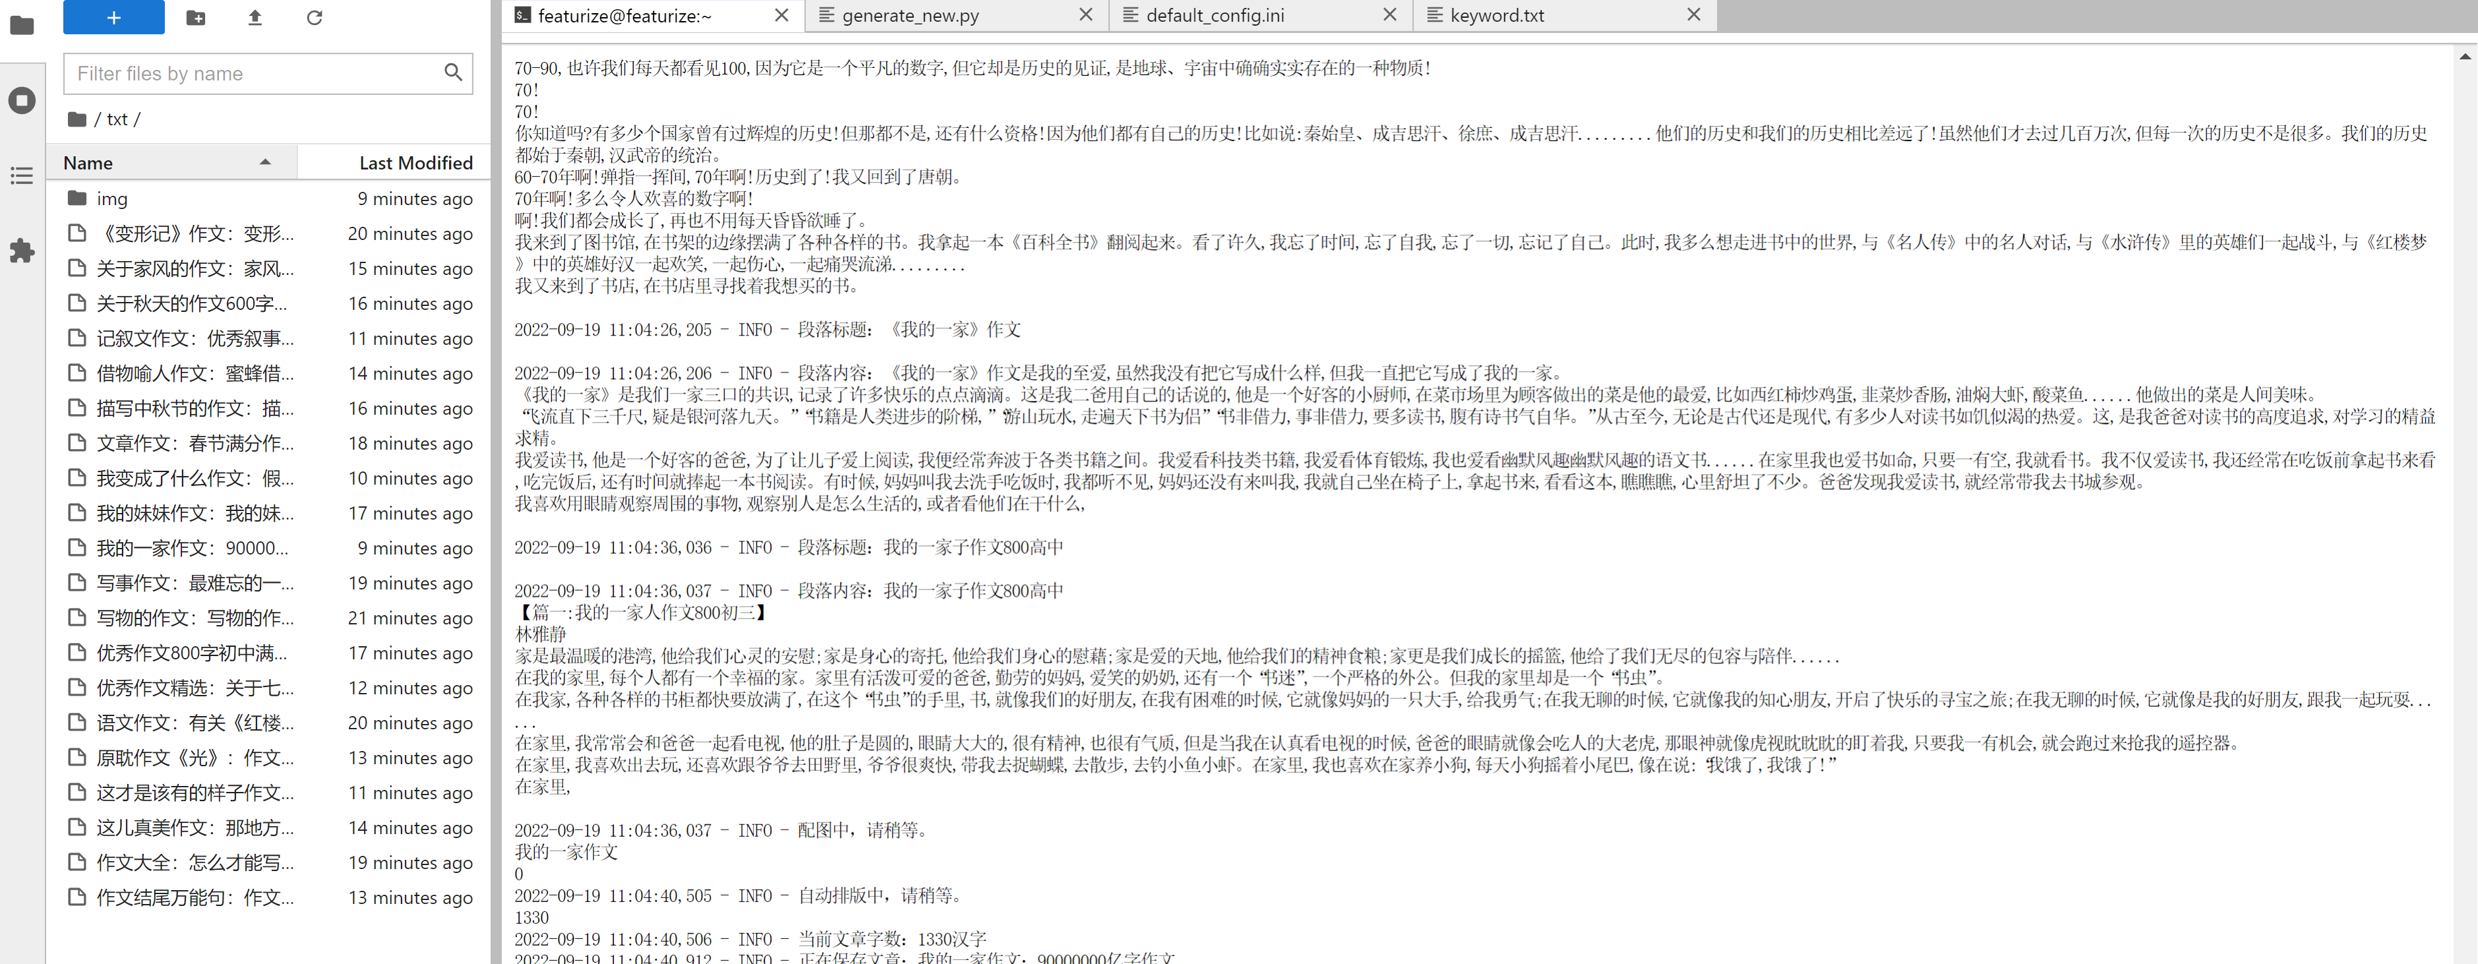This screenshot has height=964, width=2478.
Task: Click the root folder breadcrumb icon
Action: tap(77, 119)
